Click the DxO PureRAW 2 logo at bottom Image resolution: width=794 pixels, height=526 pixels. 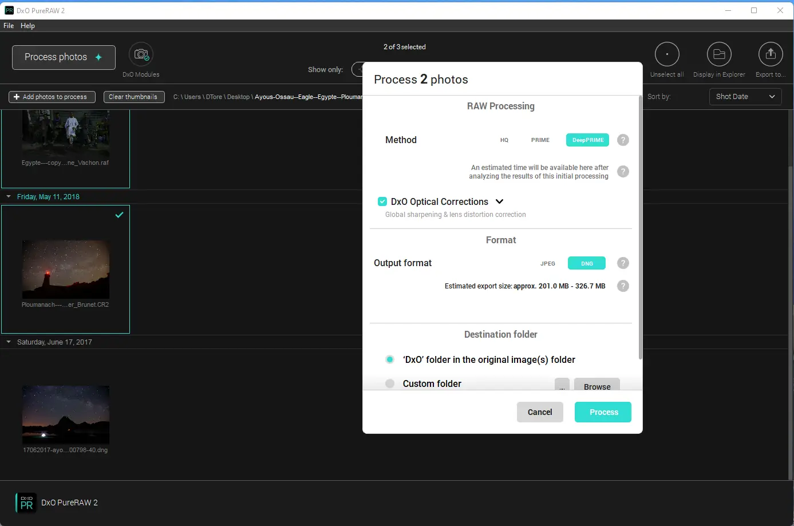(26, 503)
